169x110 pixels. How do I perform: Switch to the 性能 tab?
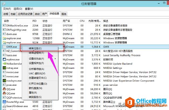13,14
